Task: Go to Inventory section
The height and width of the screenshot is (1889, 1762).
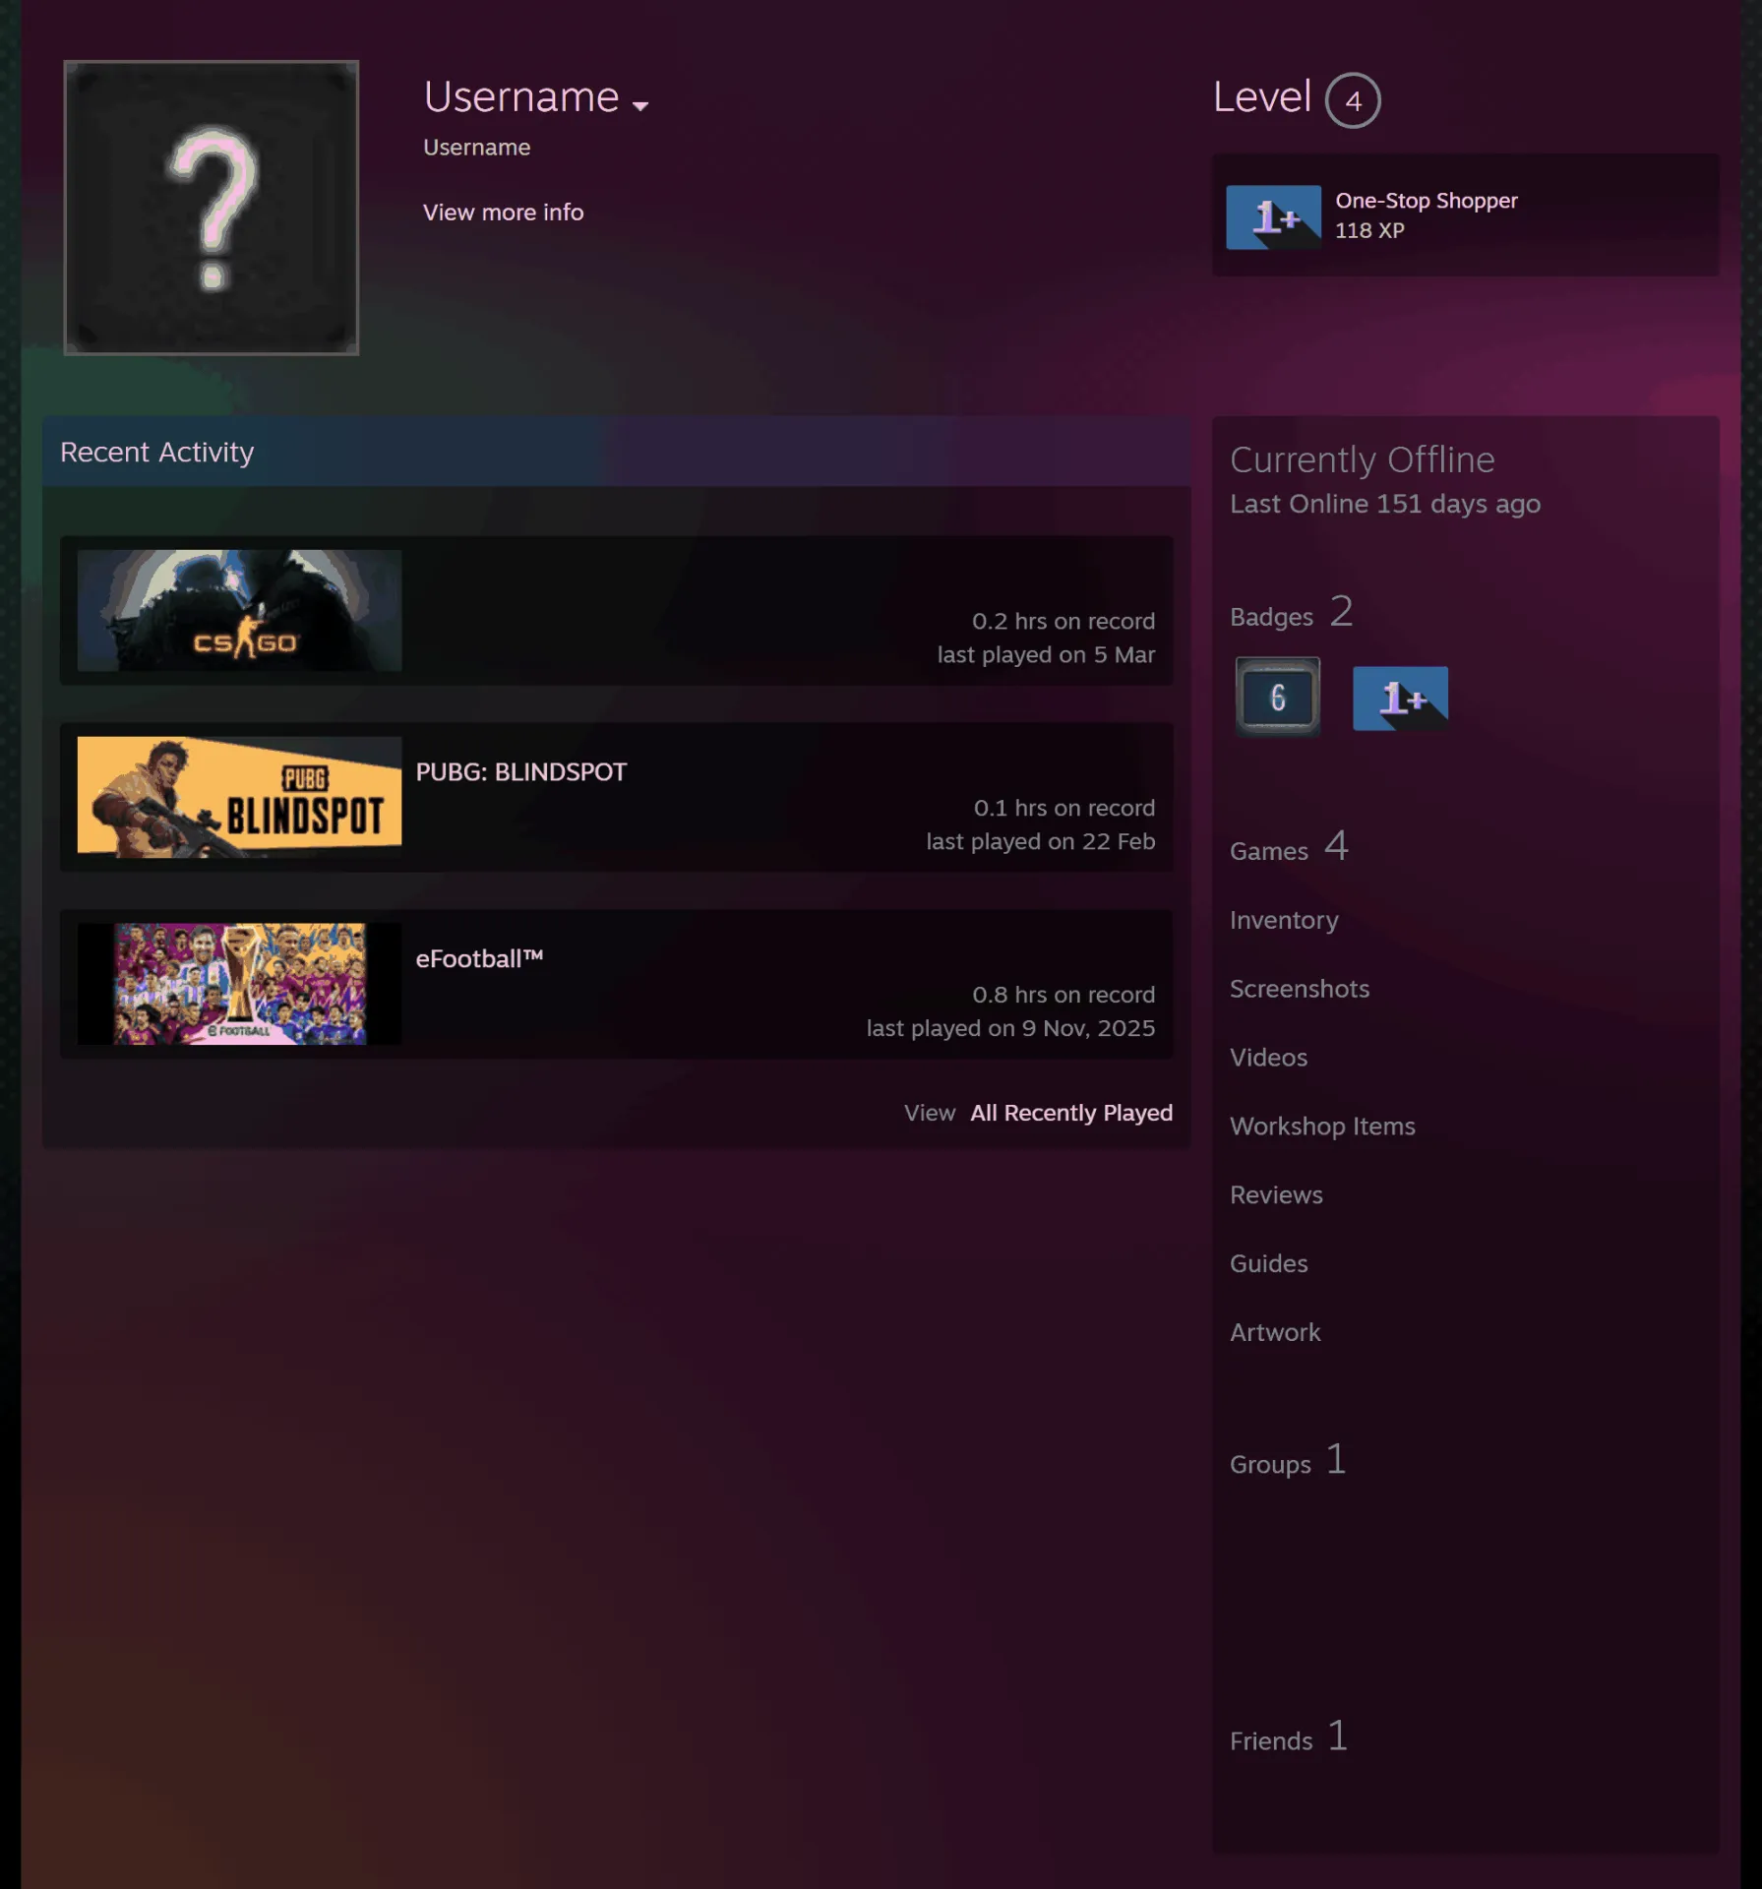Action: click(x=1284, y=920)
